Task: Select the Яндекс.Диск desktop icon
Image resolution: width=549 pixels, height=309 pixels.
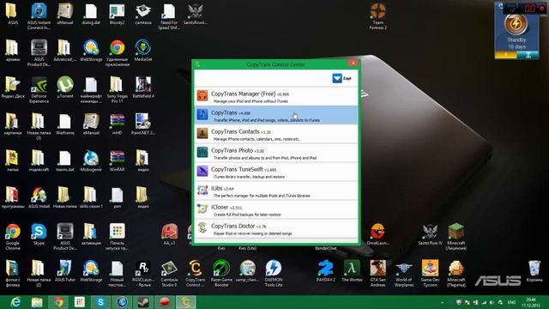Action: 13,88
